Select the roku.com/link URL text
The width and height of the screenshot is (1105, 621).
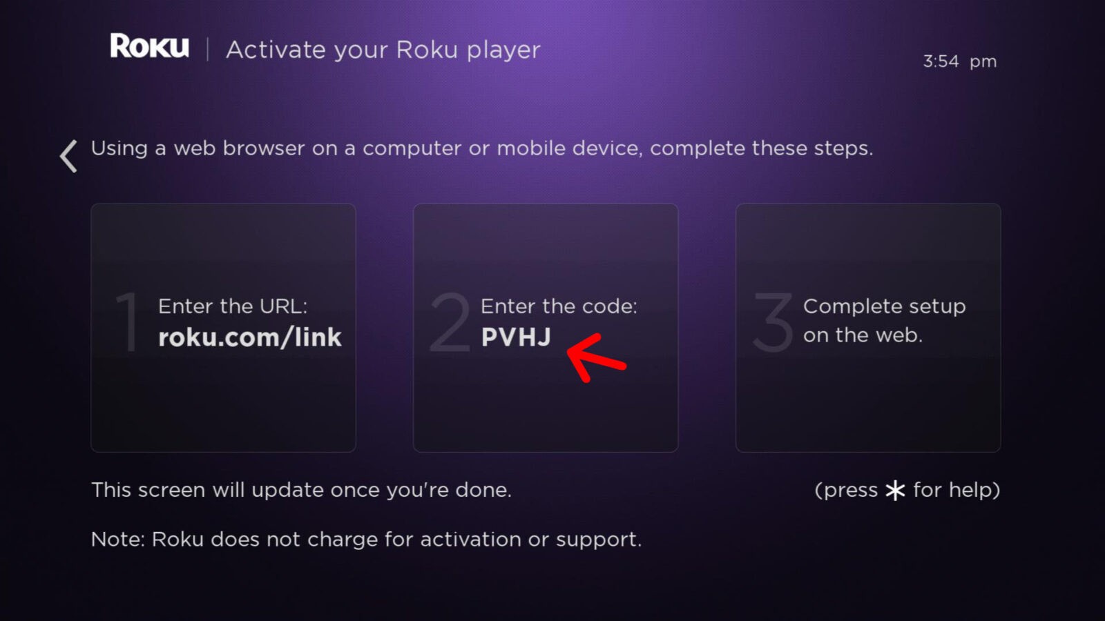point(250,337)
